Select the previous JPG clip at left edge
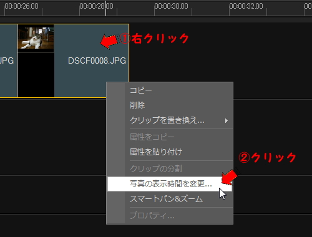Viewport: 312px width, 237px height. tap(8, 60)
